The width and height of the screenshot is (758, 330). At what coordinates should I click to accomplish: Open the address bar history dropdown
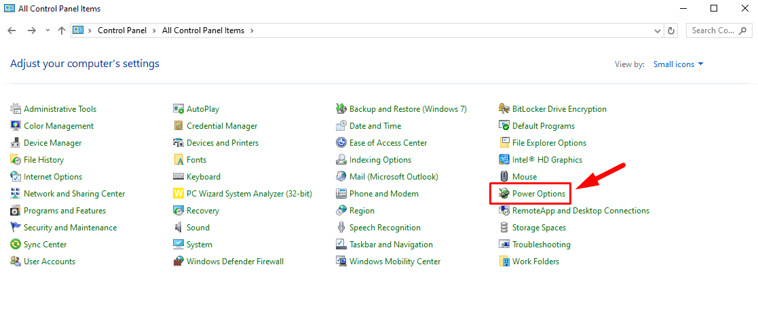[x=658, y=30]
